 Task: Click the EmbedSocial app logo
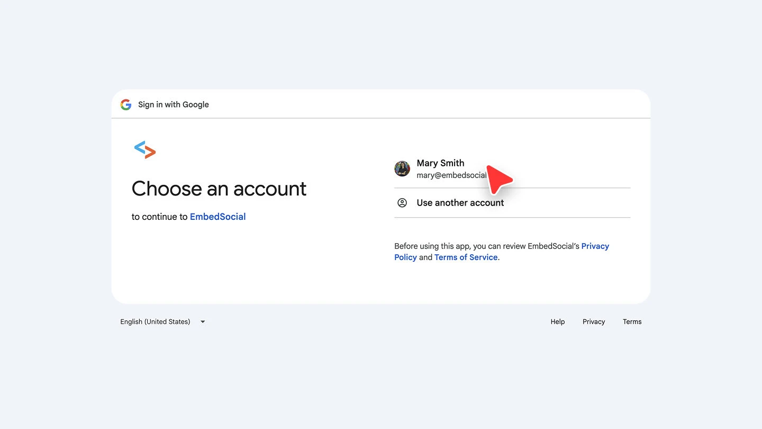(x=145, y=150)
